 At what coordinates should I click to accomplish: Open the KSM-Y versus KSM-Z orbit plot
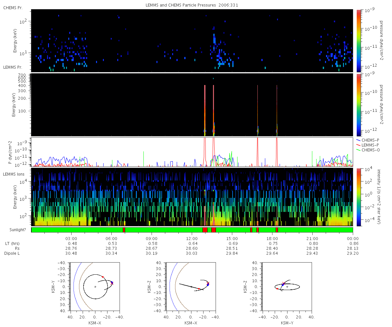tap(287, 286)
